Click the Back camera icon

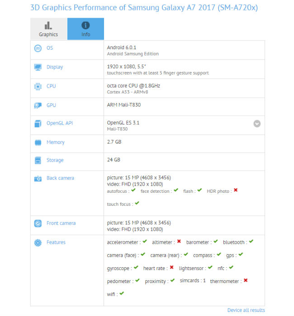coord(38,178)
